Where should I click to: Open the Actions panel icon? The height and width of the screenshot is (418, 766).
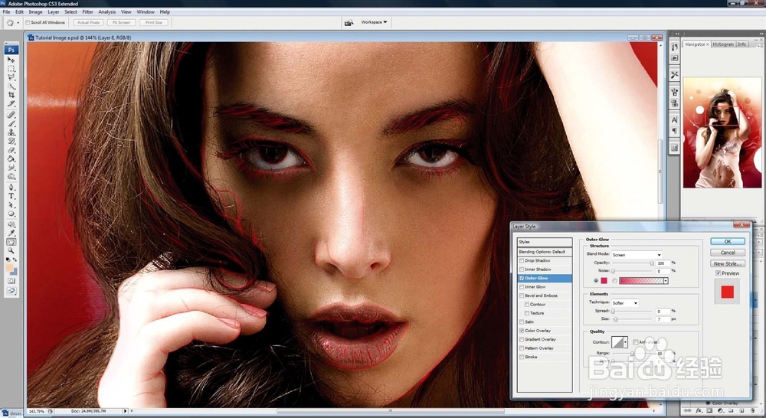coord(675,58)
